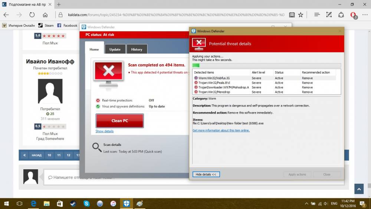Open Show details link
This screenshot has width=371, height=209.
[105, 131]
